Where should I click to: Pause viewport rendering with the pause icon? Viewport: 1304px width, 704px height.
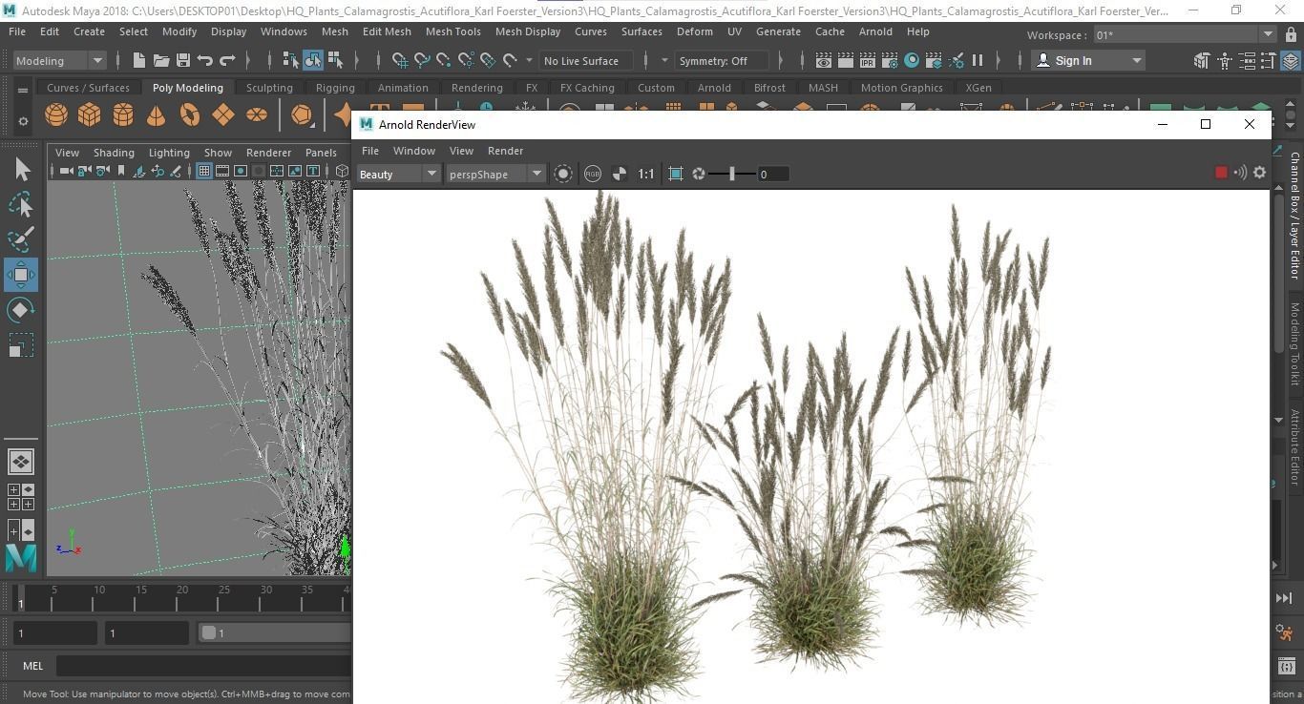978,60
